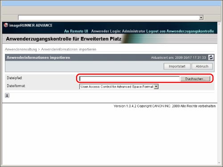Browse files with Durchsuchen button
Screen dimensions: 223x167
[195, 79]
